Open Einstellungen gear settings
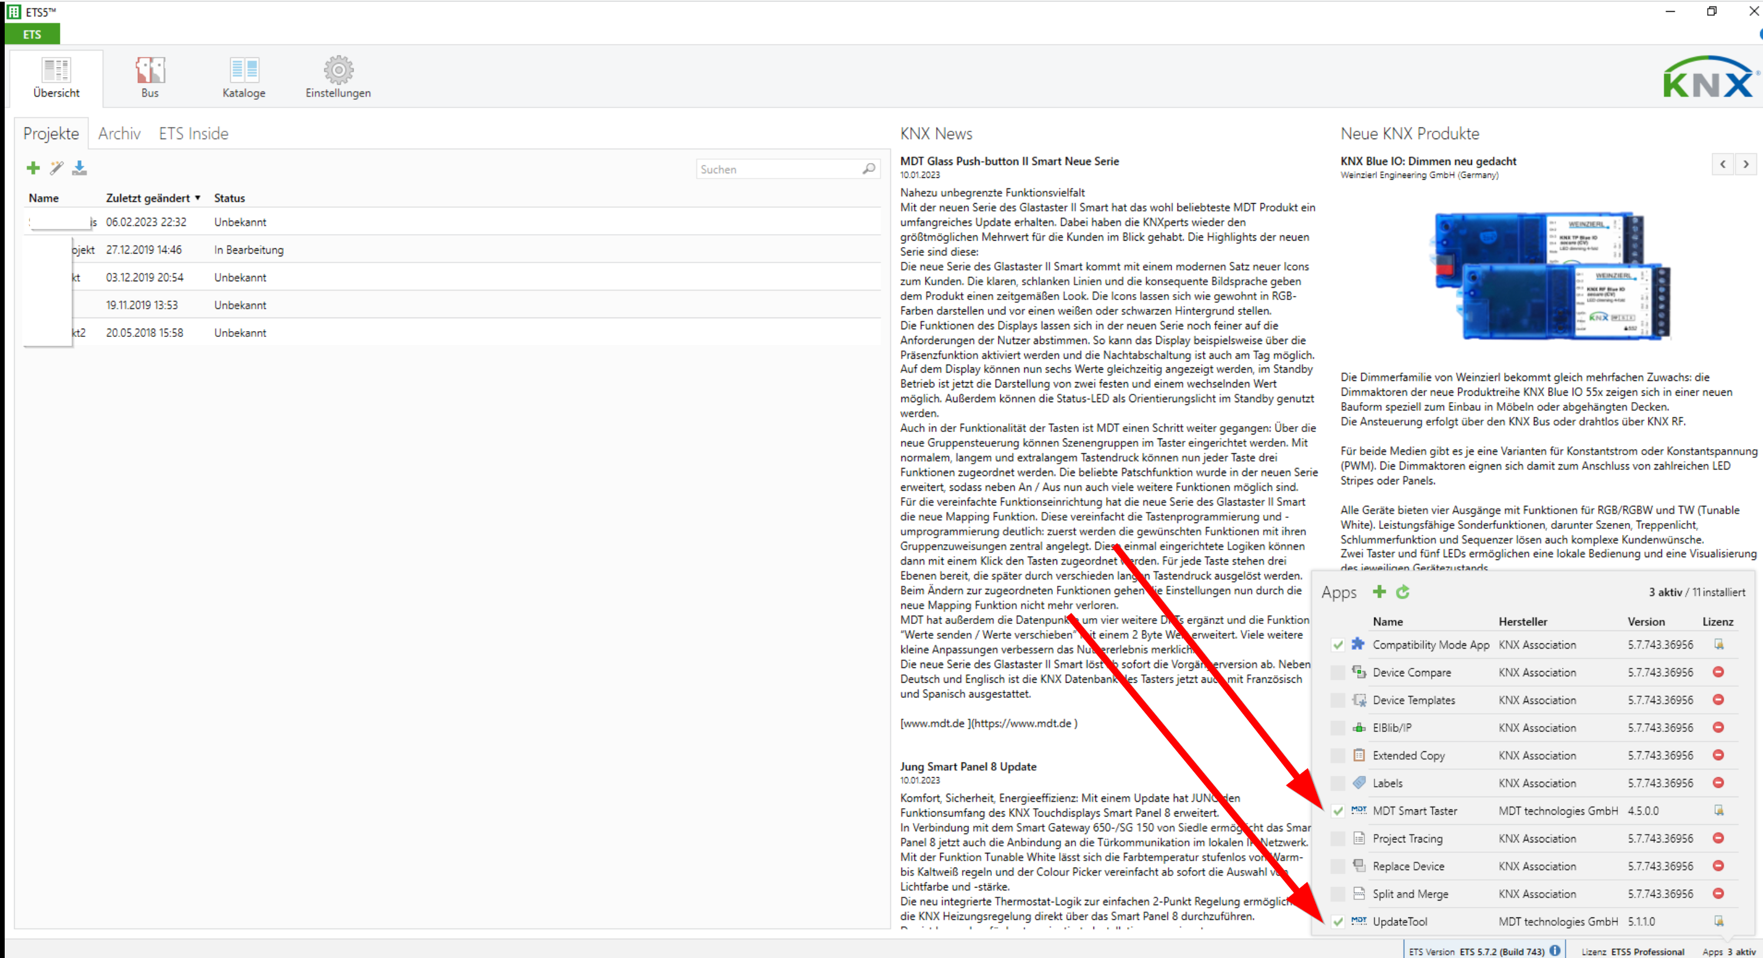 click(x=338, y=77)
